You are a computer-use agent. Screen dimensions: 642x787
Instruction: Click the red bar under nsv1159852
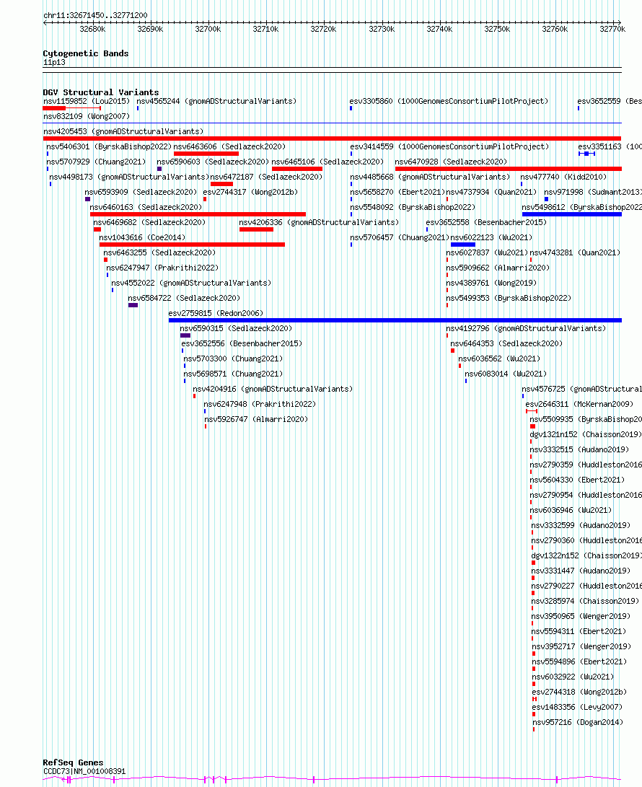[54, 108]
